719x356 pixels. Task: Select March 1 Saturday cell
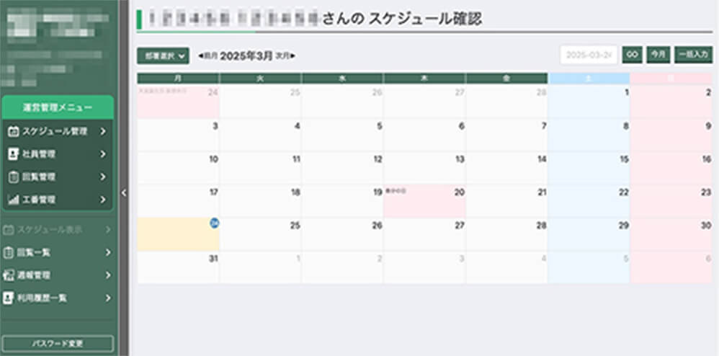point(589,102)
